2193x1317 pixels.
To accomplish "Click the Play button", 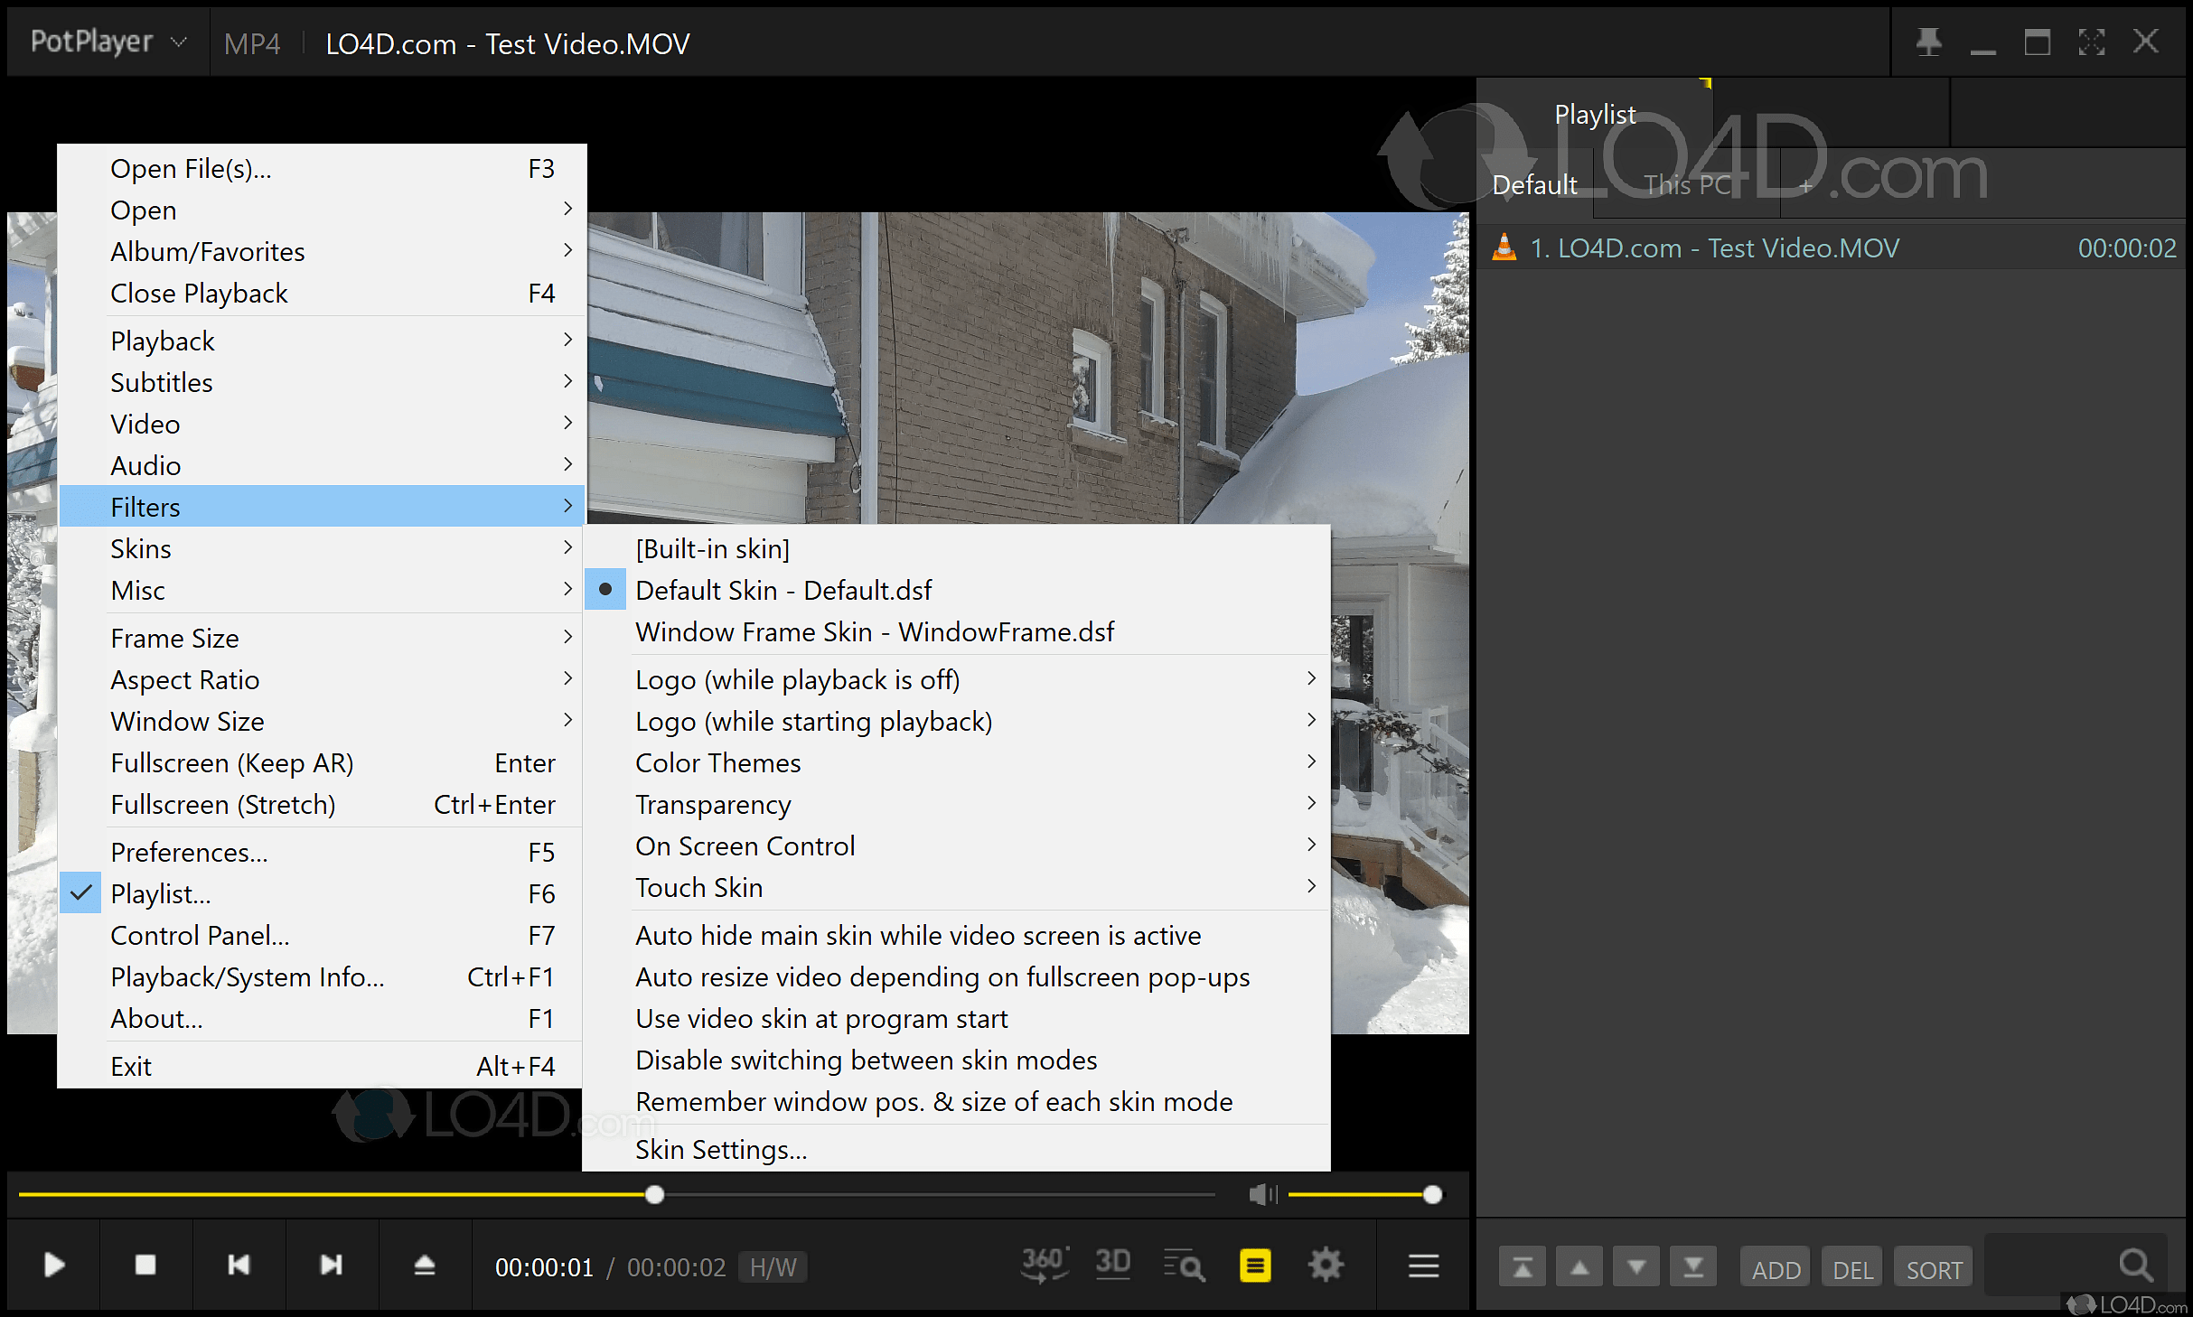I will (54, 1265).
